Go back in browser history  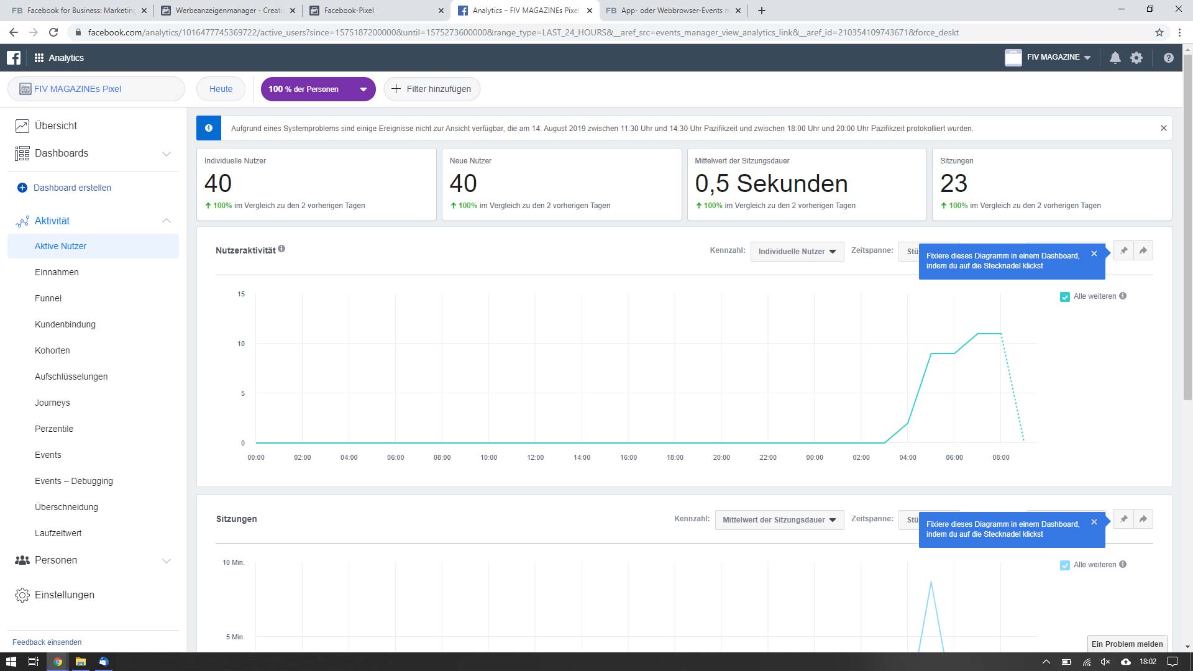click(14, 32)
